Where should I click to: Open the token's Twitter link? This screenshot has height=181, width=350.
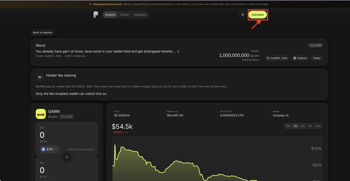pyautogui.click(x=317, y=58)
